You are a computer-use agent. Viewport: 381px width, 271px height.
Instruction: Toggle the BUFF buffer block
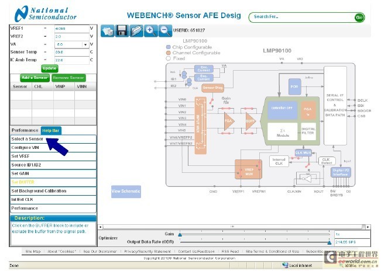tap(250, 121)
